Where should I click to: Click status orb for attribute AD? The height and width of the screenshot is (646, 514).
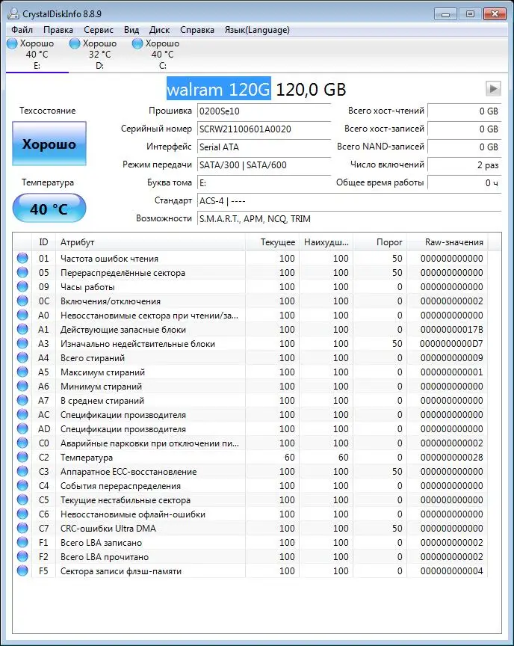(x=22, y=429)
